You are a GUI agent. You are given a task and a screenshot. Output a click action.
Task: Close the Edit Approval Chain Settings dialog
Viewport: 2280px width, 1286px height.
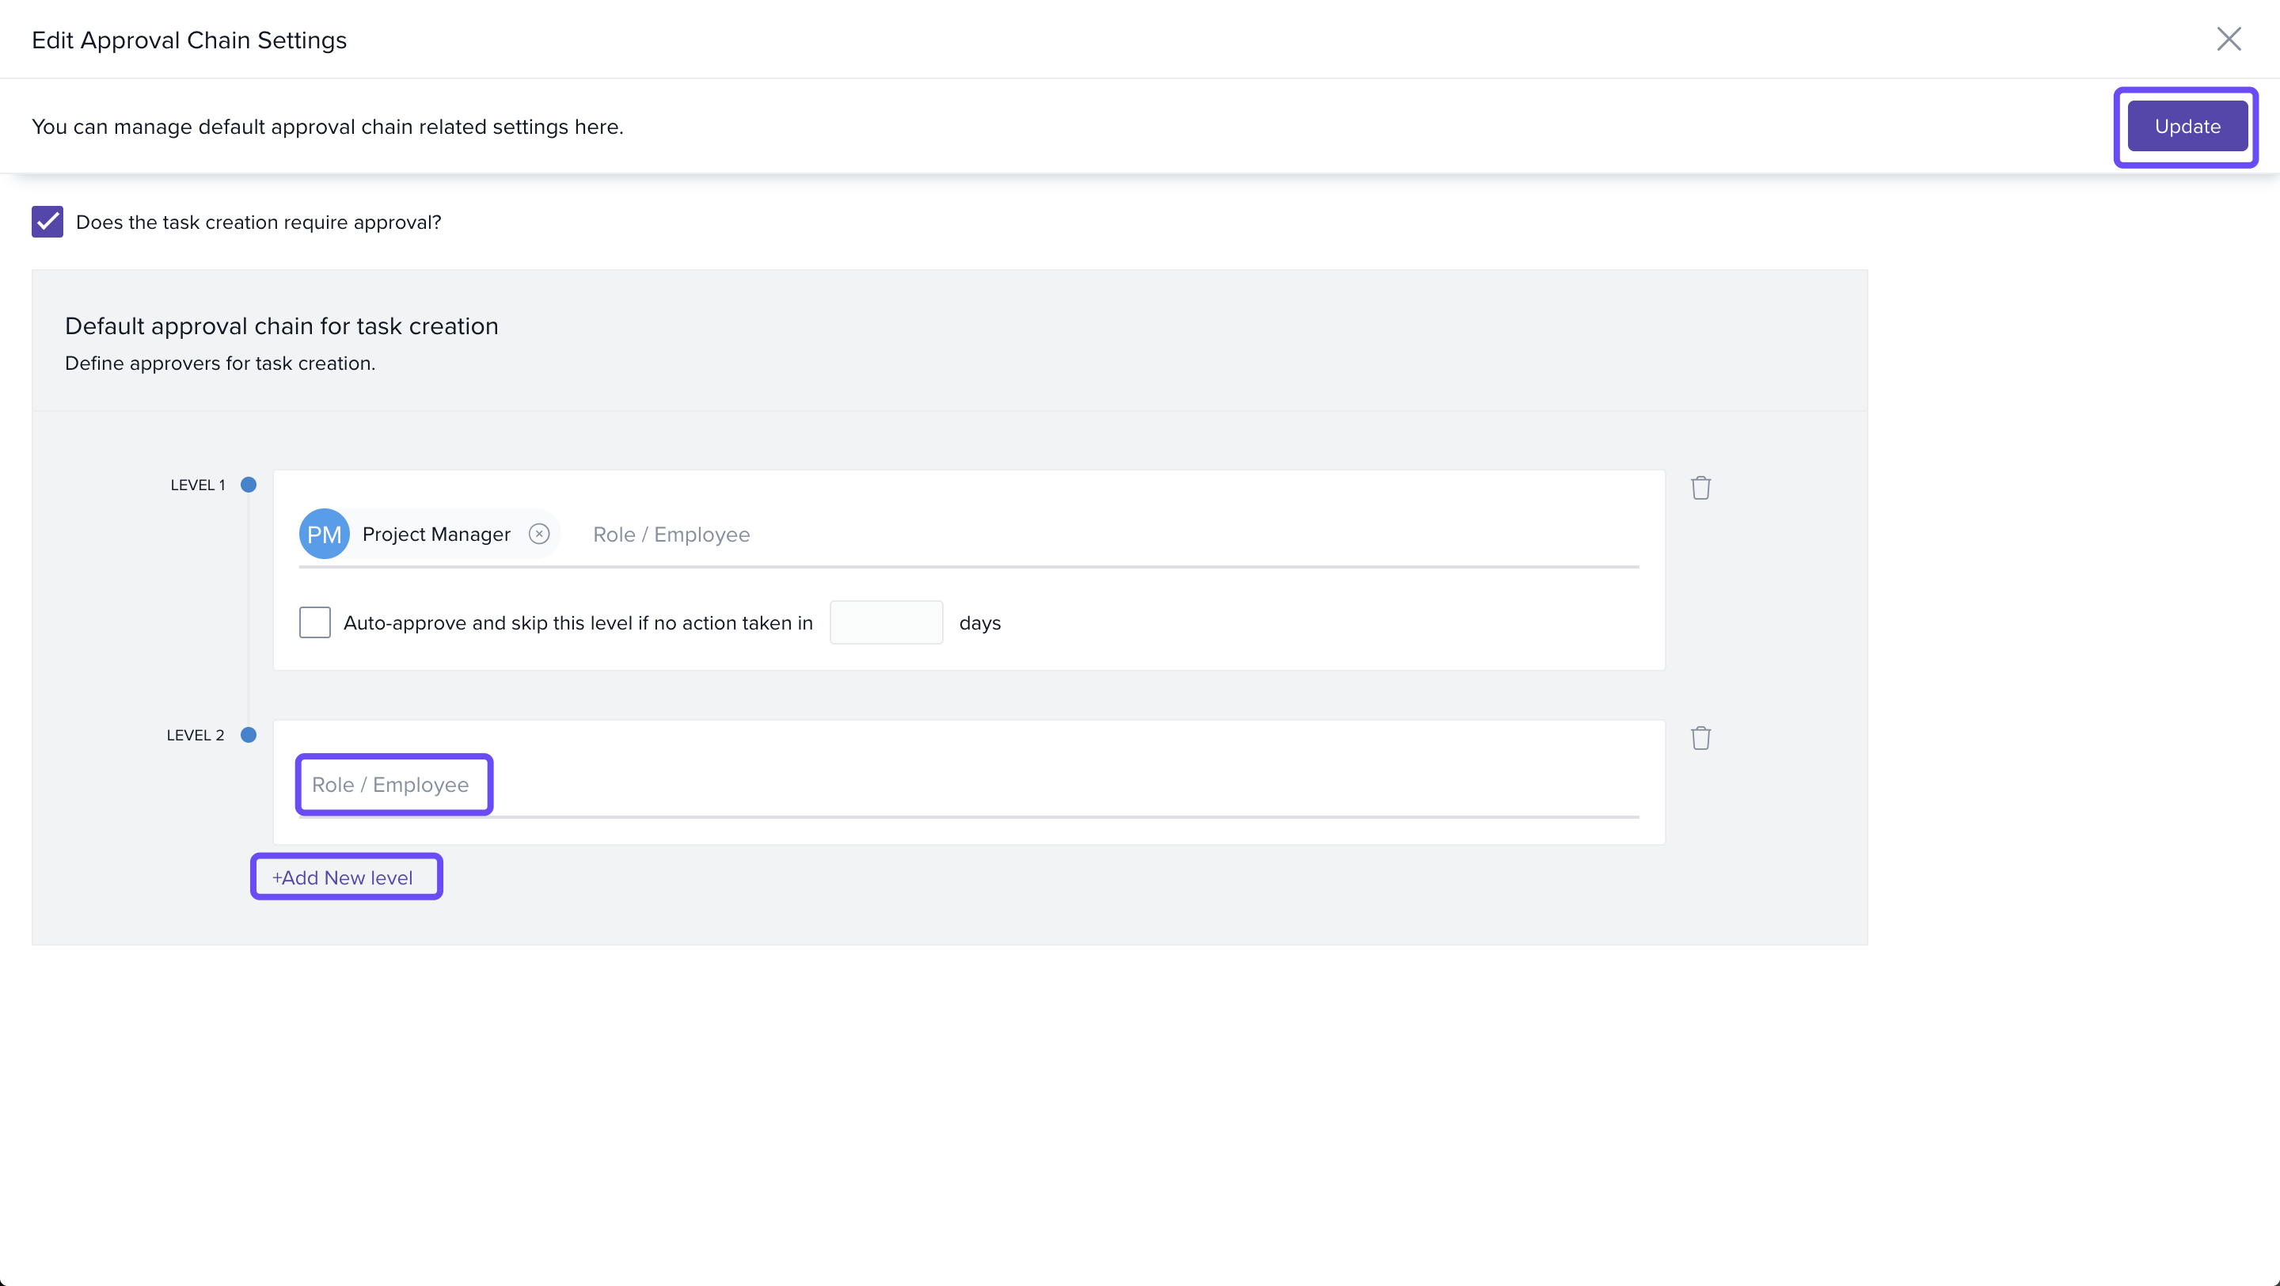click(2228, 39)
